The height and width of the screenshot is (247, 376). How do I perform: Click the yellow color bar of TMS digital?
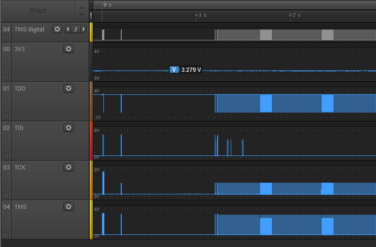pos(91,32)
